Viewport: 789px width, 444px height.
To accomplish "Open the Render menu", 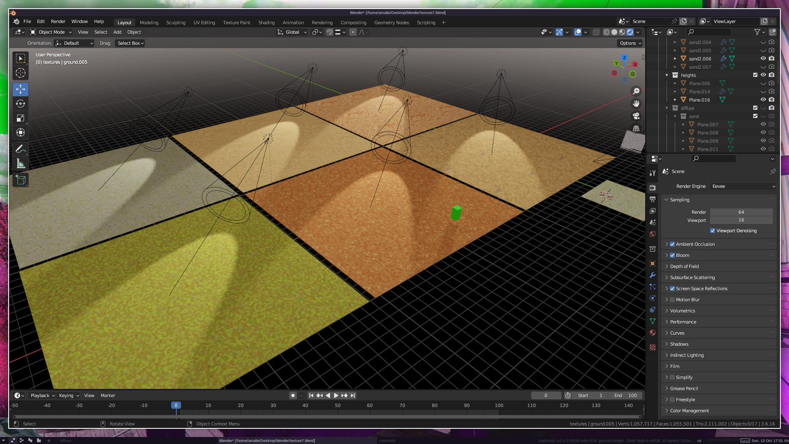I will pyautogui.click(x=58, y=21).
